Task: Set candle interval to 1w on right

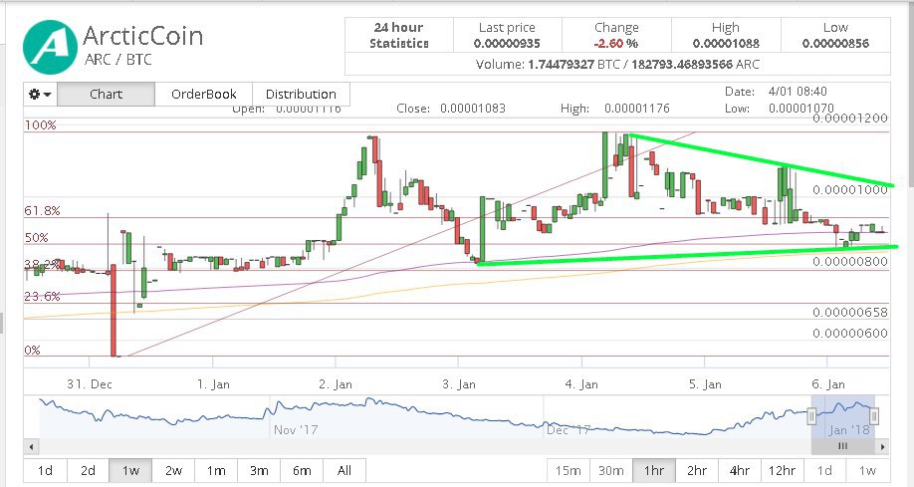Action: (868, 471)
